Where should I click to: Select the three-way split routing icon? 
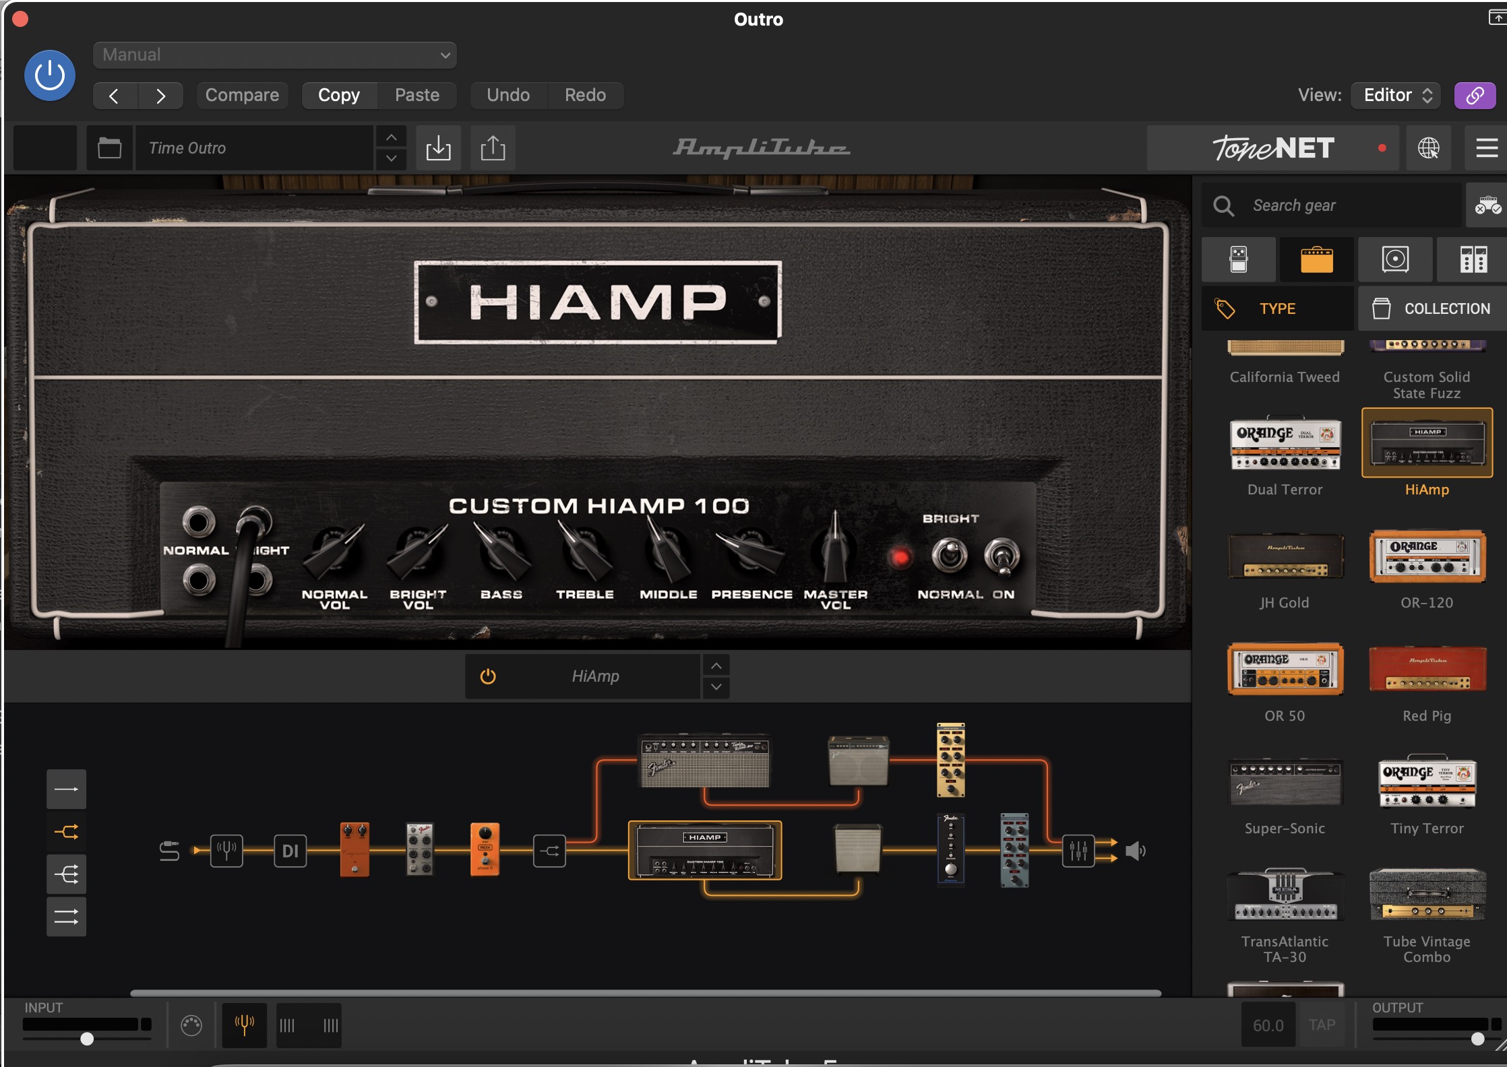[66, 874]
